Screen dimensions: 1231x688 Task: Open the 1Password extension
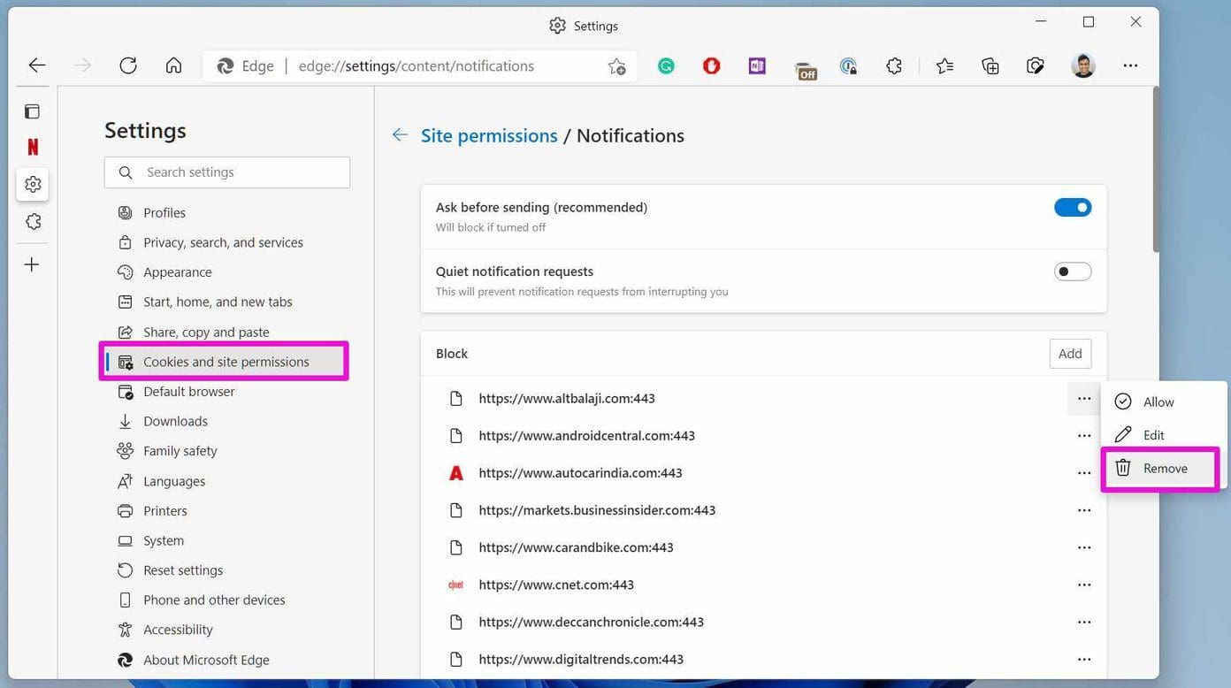848,65
